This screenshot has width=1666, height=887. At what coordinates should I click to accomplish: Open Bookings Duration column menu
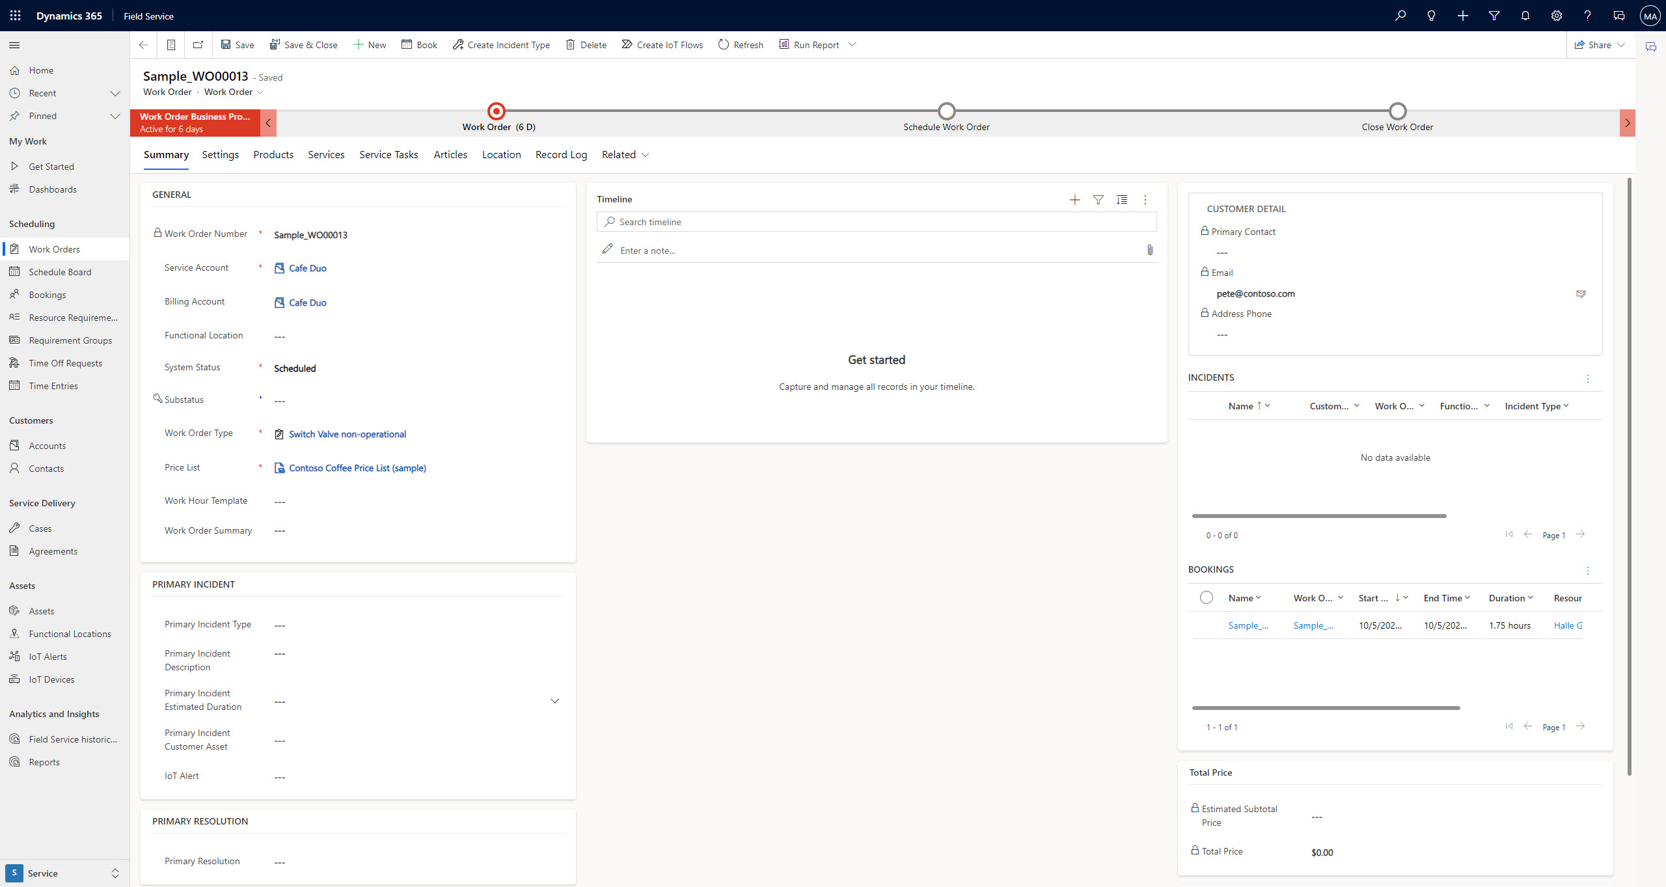[x=1510, y=598]
